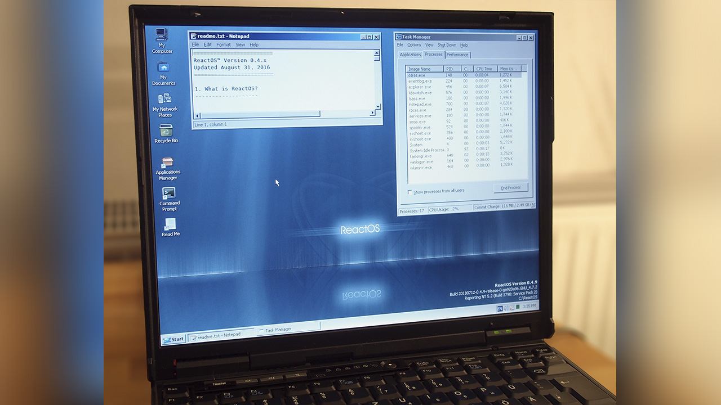
Task: Click the green CPU usage tray icon
Action: [518, 307]
